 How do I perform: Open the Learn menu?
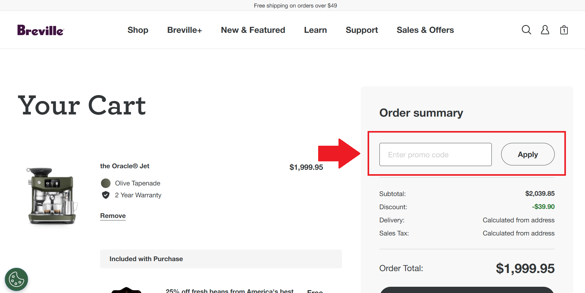[x=315, y=30]
